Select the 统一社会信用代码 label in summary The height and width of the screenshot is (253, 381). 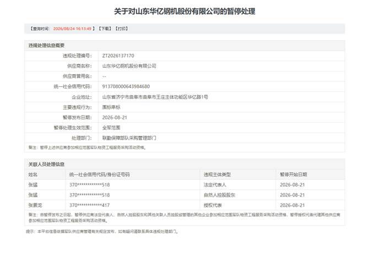point(73,86)
